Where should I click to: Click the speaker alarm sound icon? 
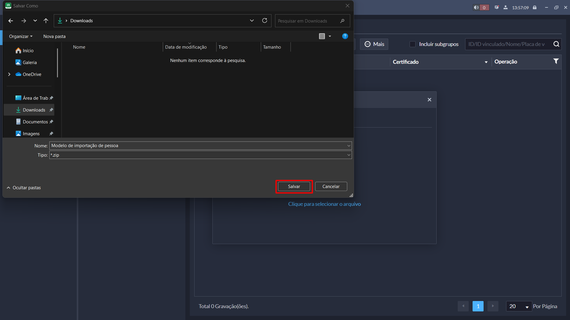click(476, 7)
